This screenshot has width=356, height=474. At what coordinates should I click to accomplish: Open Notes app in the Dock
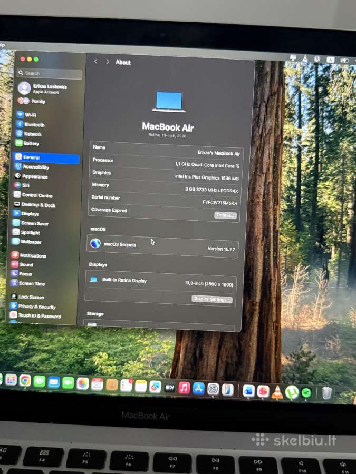pos(140,387)
